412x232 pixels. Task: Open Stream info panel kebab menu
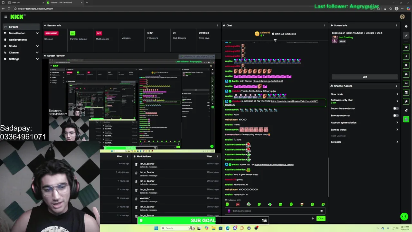pyautogui.click(x=397, y=25)
